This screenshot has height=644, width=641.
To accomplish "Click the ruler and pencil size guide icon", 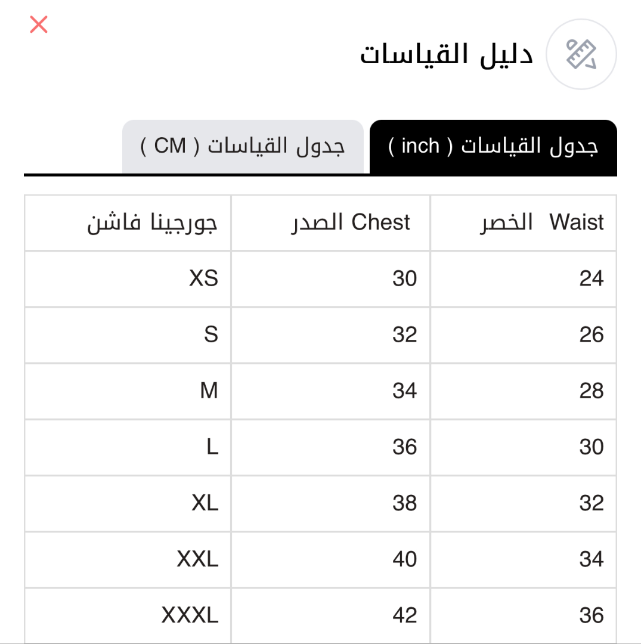I will point(581,55).
